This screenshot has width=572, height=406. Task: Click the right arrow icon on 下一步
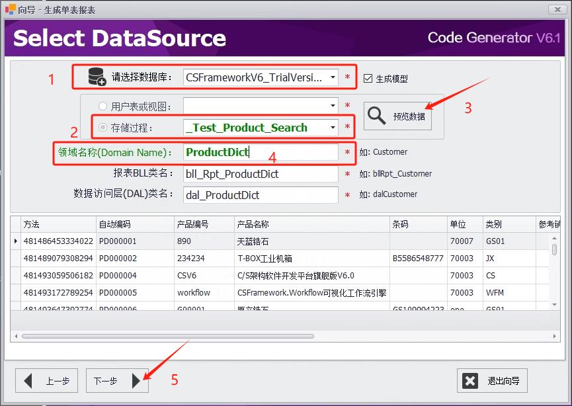coord(137,380)
